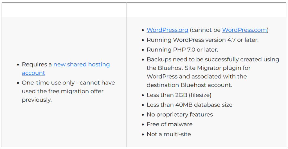Click the empty right header cell
The image size is (288, 149).
pos(206,10)
